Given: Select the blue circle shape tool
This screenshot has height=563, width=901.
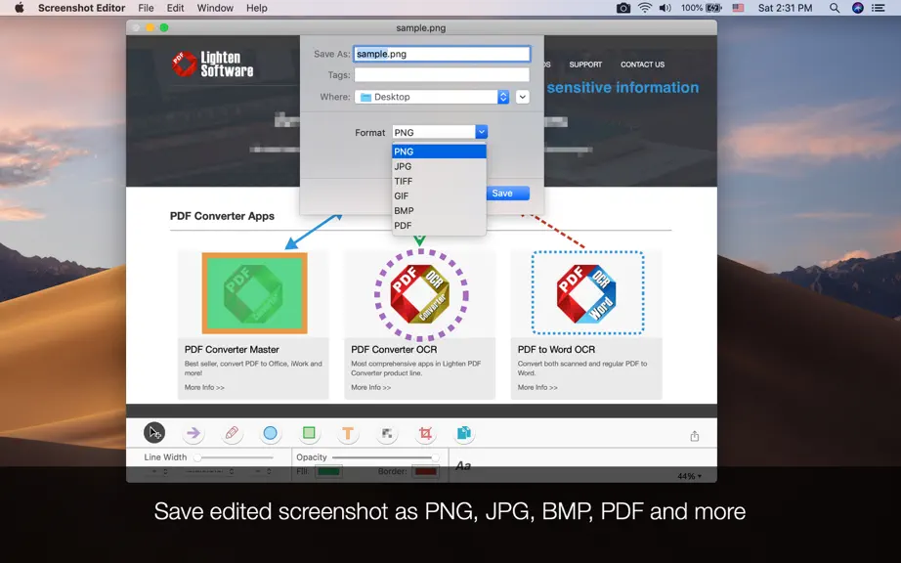Looking at the screenshot, I should click(x=270, y=433).
